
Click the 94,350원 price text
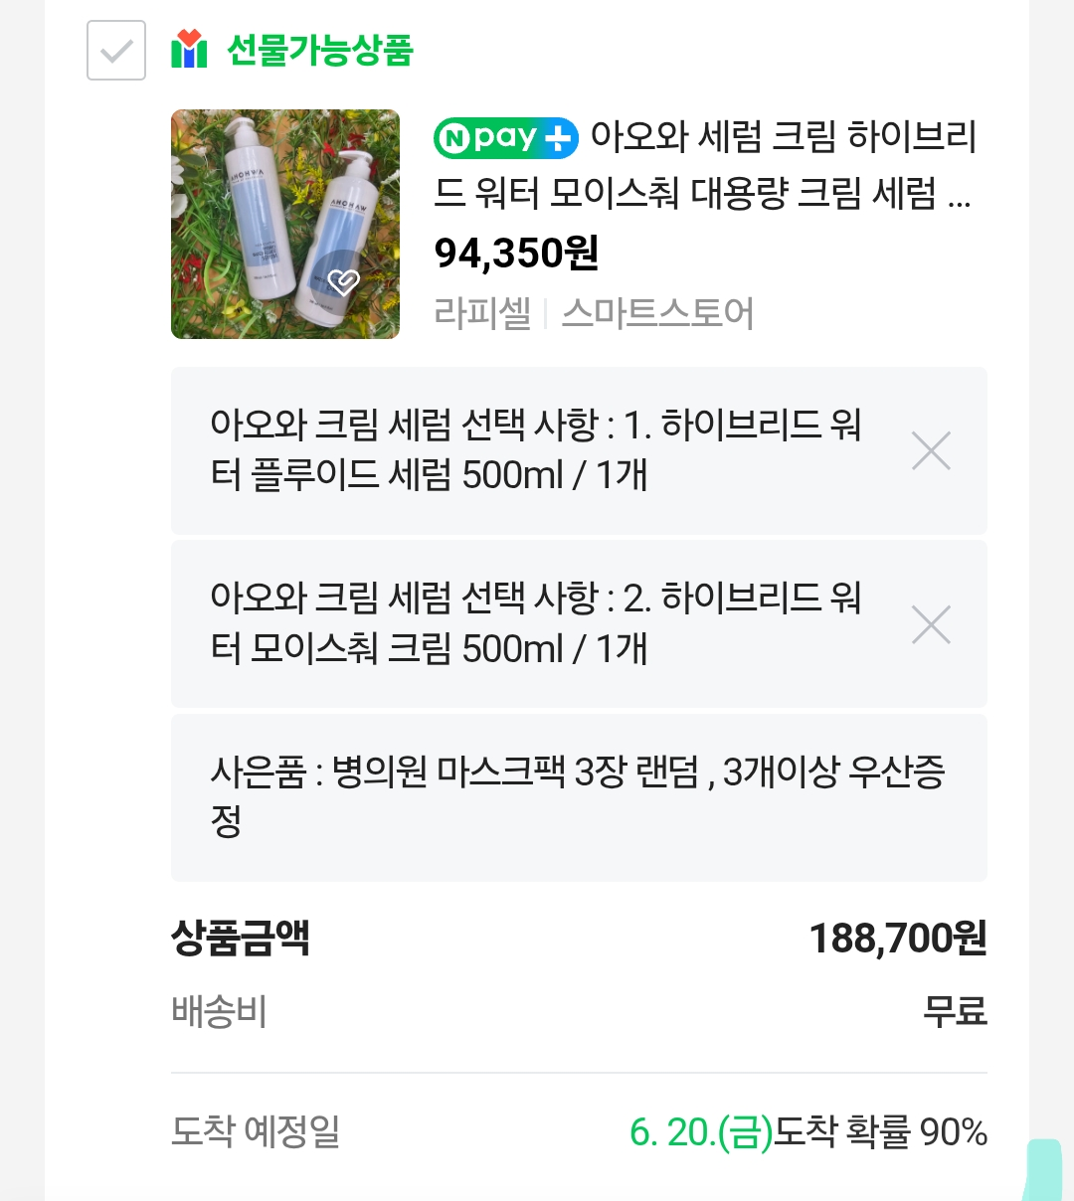click(x=516, y=254)
